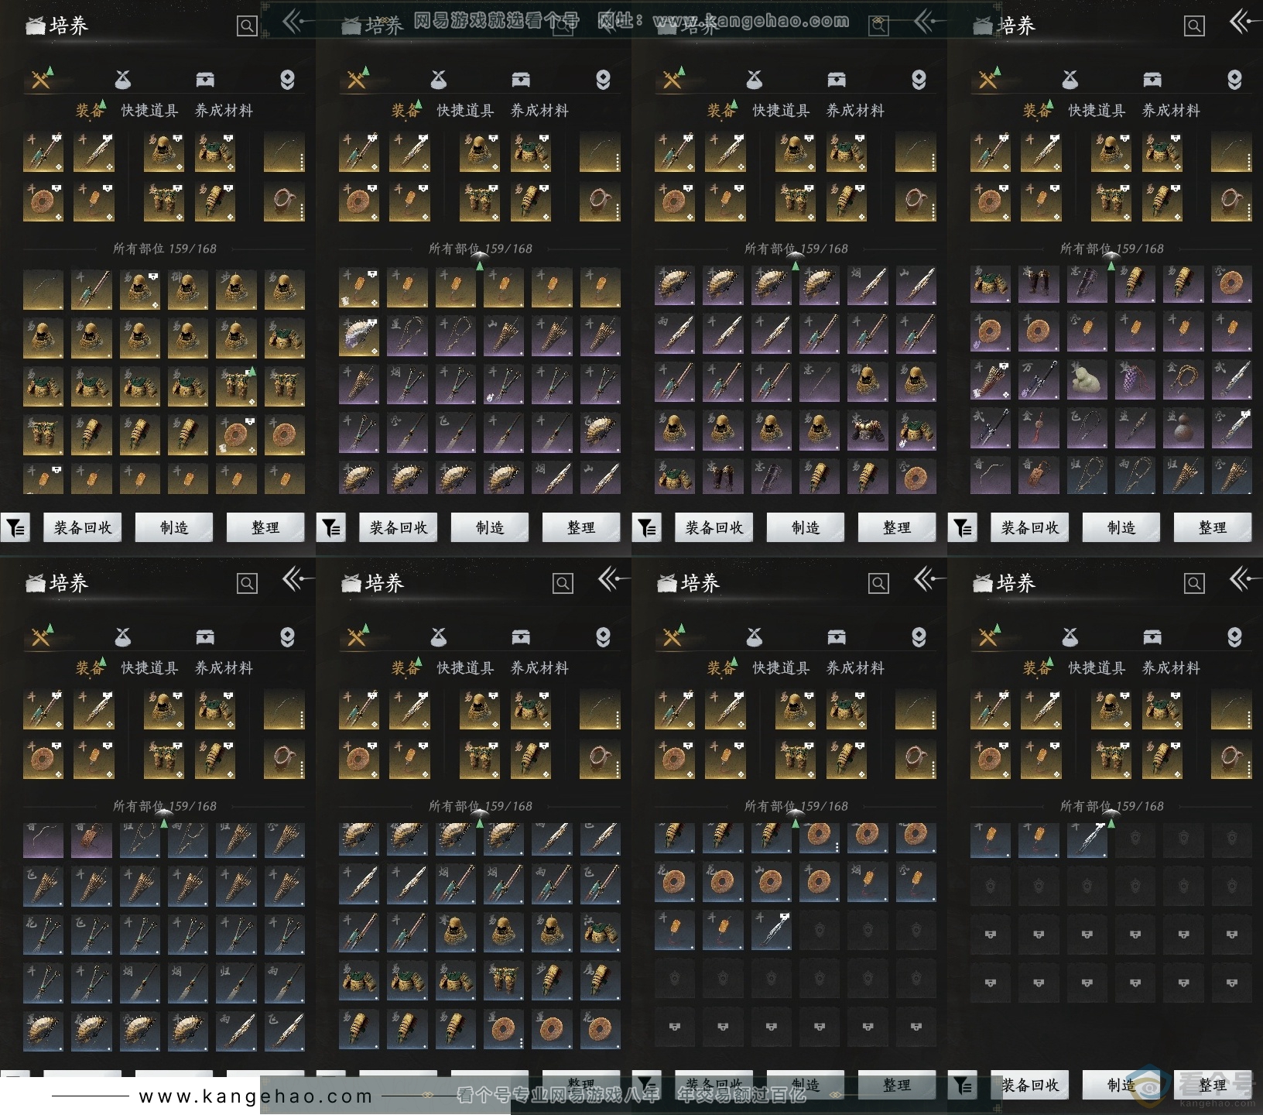Image resolution: width=1263 pixels, height=1115 pixels.
Task: Select equipped helmet slot in top-left panel
Action: point(164,152)
